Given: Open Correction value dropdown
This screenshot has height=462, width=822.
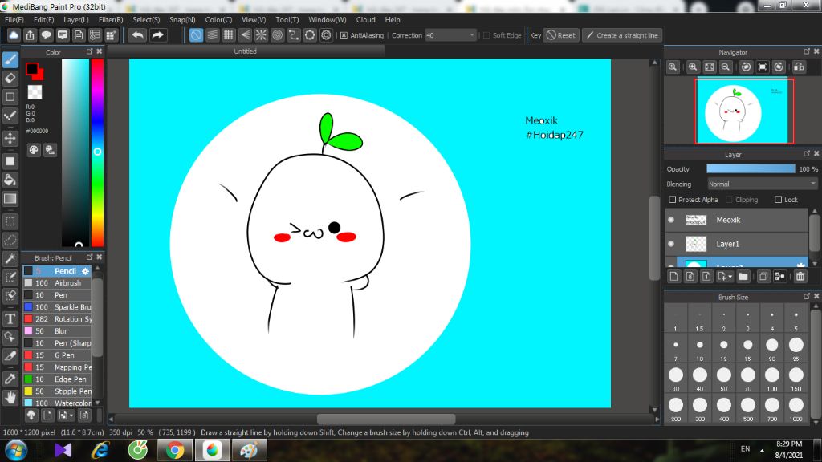Looking at the screenshot, I should click(x=472, y=35).
